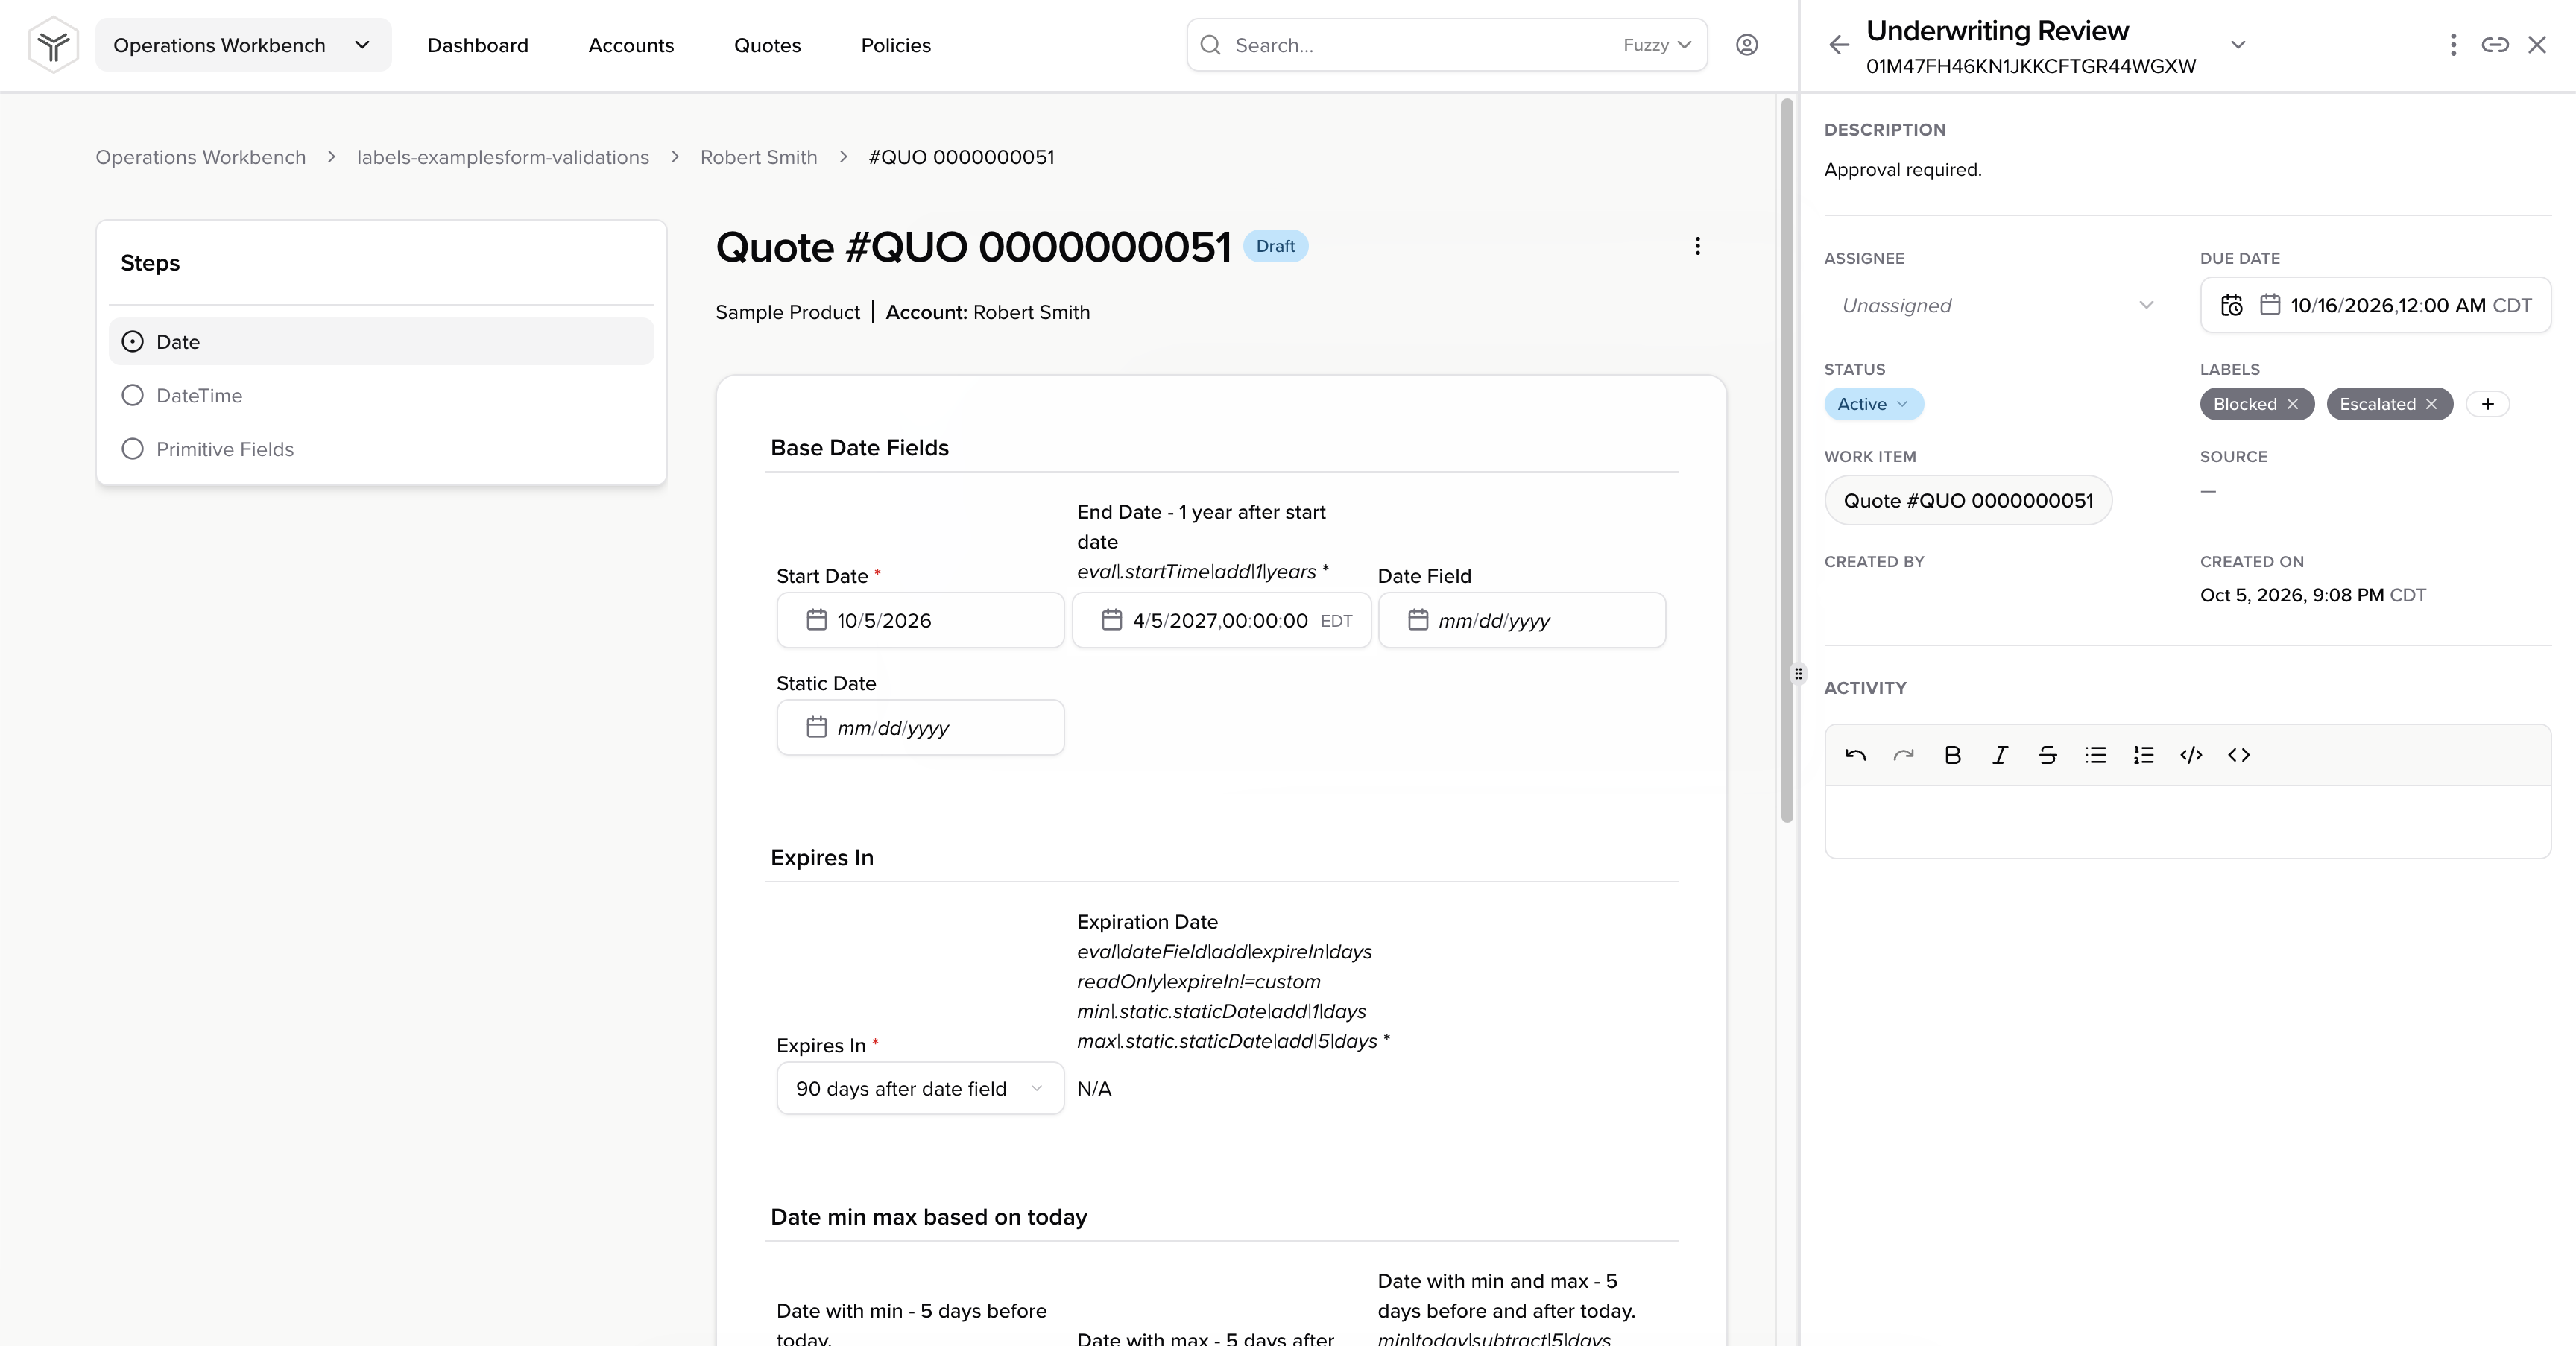Change the Active status dropdown

[1873, 404]
